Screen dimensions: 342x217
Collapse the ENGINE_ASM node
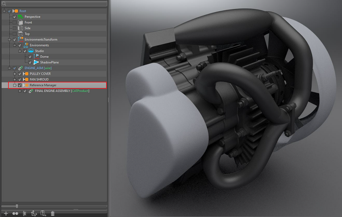(x=9, y=68)
